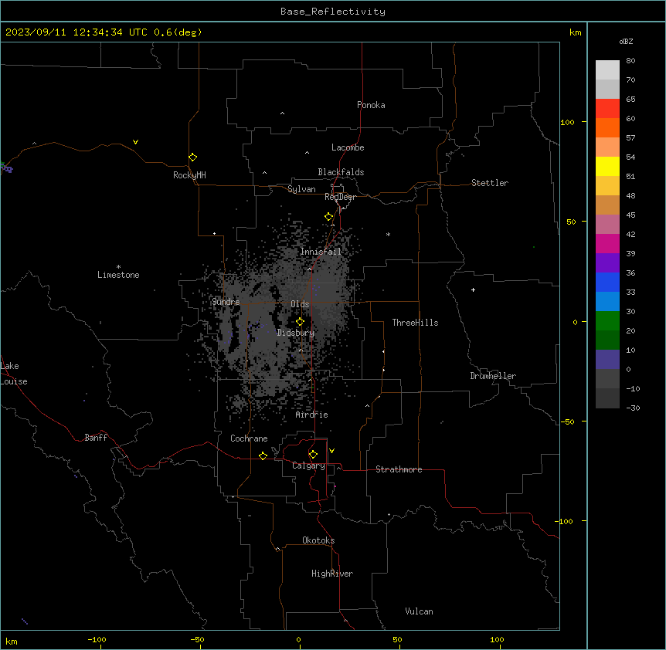Screen dimensions: 666x650
Task: Select the Calgary city label
Action: pyautogui.click(x=308, y=465)
